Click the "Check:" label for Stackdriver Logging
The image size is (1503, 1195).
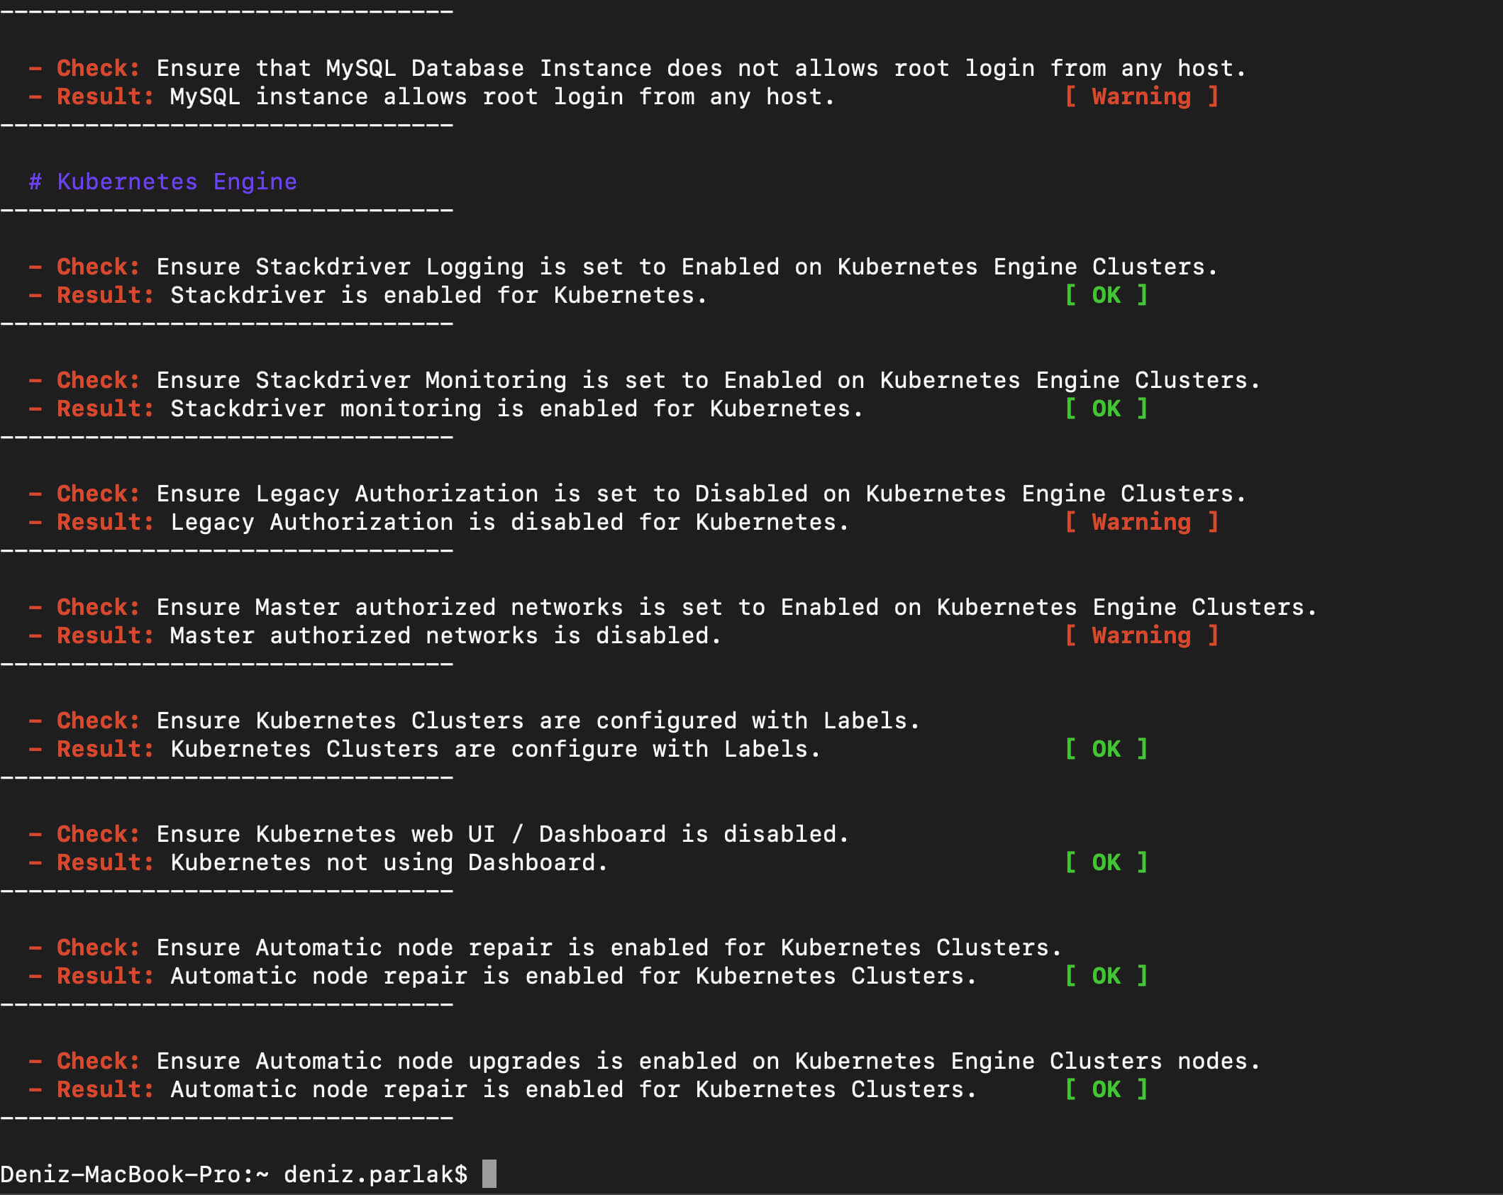click(98, 267)
